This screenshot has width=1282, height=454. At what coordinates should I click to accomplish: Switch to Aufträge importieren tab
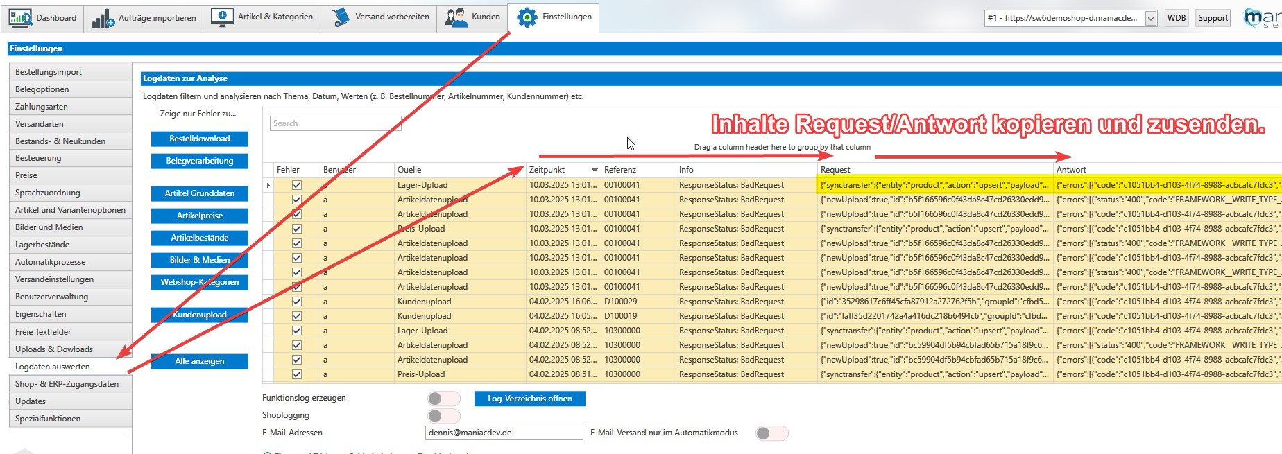pyautogui.click(x=144, y=18)
